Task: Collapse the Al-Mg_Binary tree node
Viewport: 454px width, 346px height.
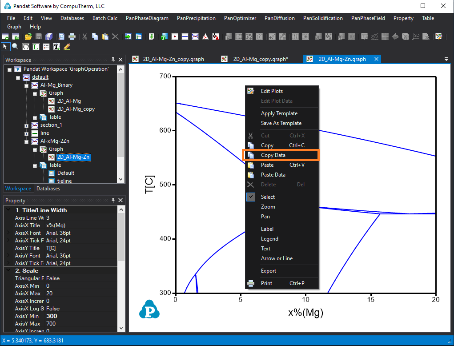Action: [x=27, y=85]
